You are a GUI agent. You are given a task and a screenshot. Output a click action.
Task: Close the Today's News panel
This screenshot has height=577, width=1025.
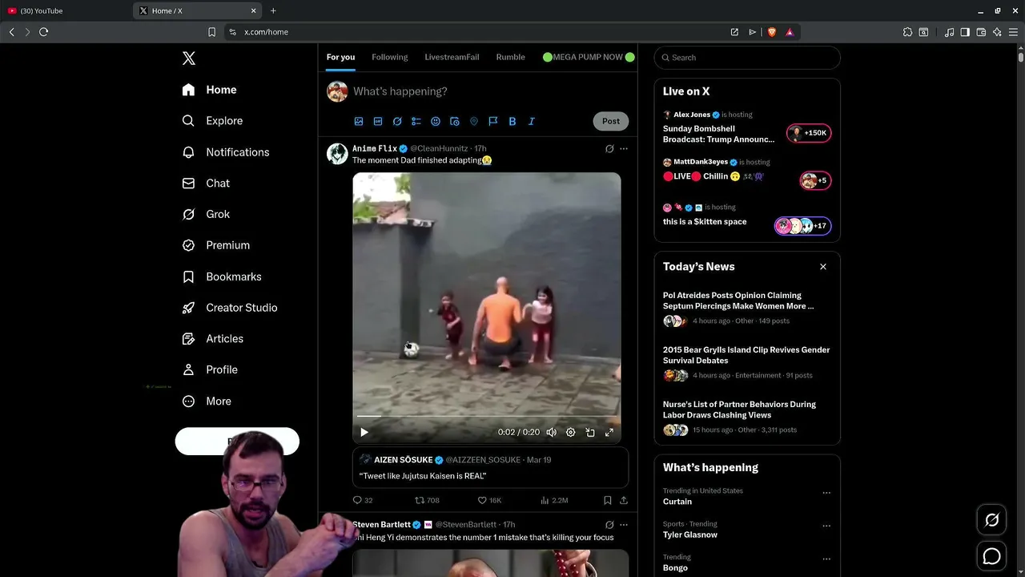(x=823, y=267)
